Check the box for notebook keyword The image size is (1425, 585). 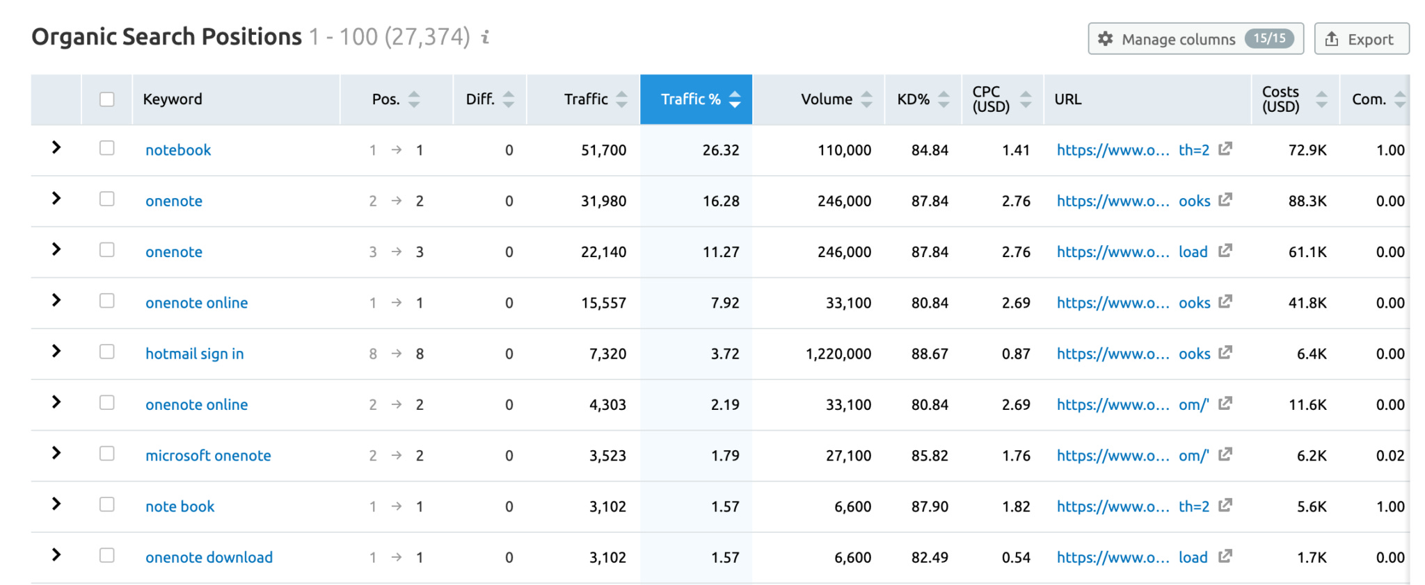[106, 148]
